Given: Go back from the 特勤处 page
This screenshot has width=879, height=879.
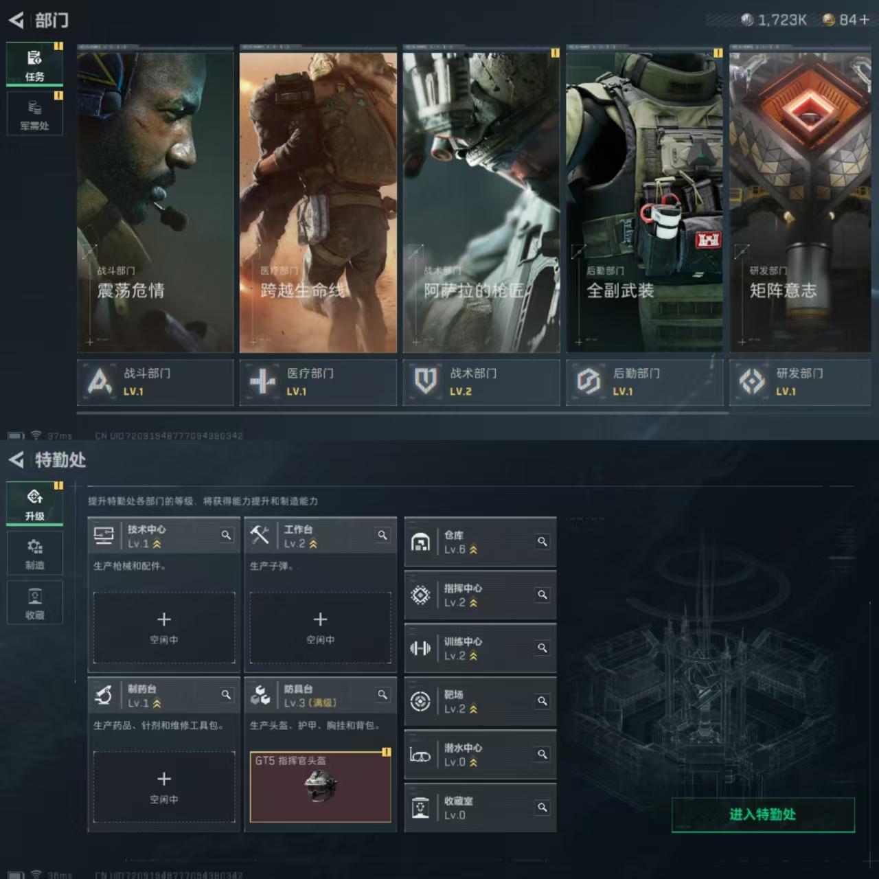Looking at the screenshot, I should click(16, 459).
